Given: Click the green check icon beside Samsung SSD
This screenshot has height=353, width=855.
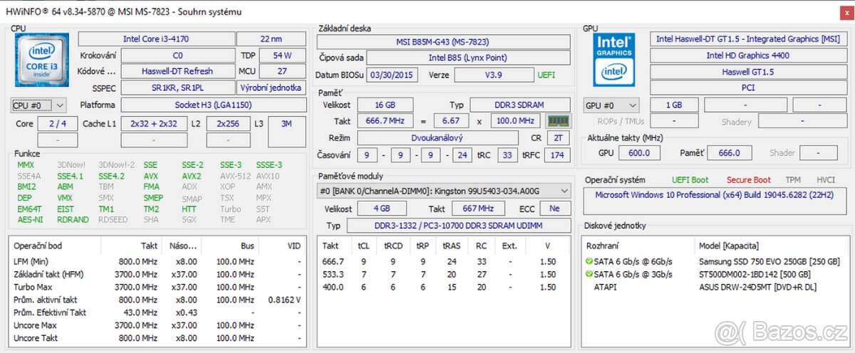Looking at the screenshot, I should click(589, 262).
